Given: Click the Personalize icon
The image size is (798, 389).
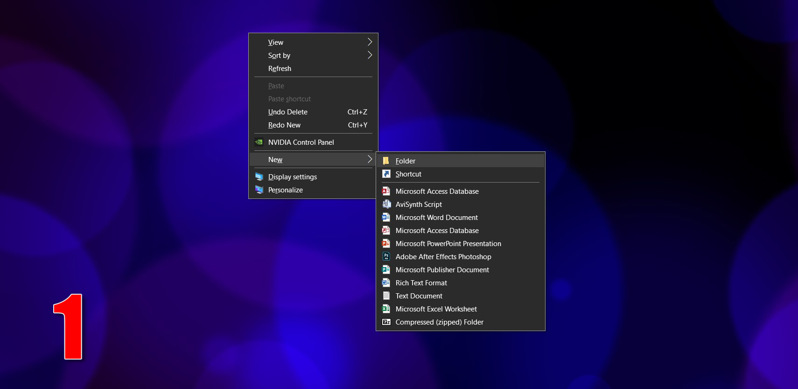Looking at the screenshot, I should click(x=259, y=190).
